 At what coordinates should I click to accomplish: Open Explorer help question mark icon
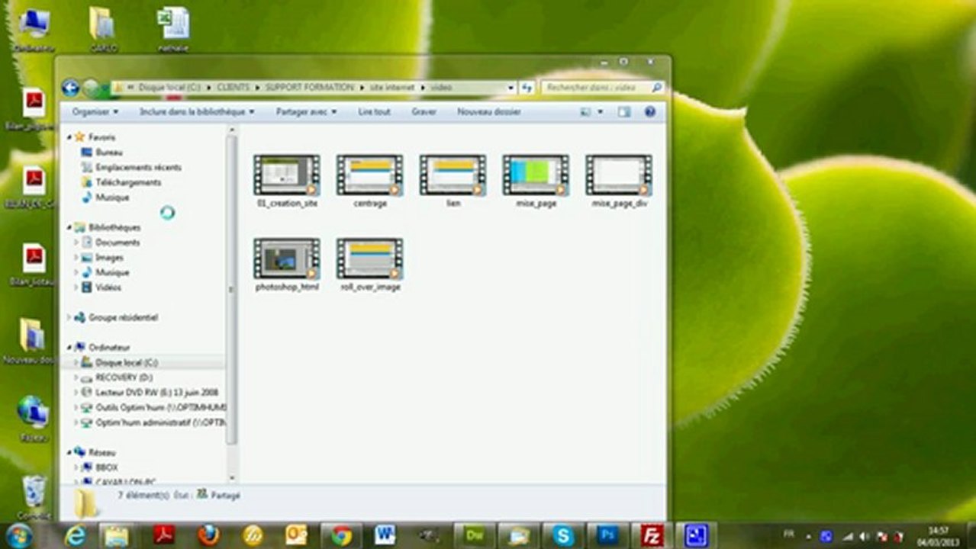point(650,112)
